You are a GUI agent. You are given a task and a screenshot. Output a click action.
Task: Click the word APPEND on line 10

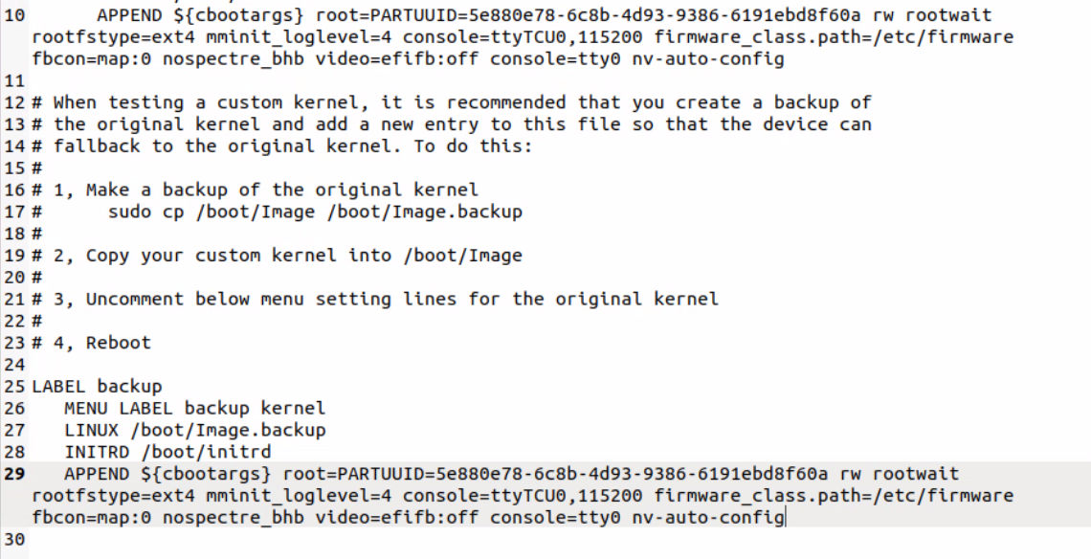129,16
